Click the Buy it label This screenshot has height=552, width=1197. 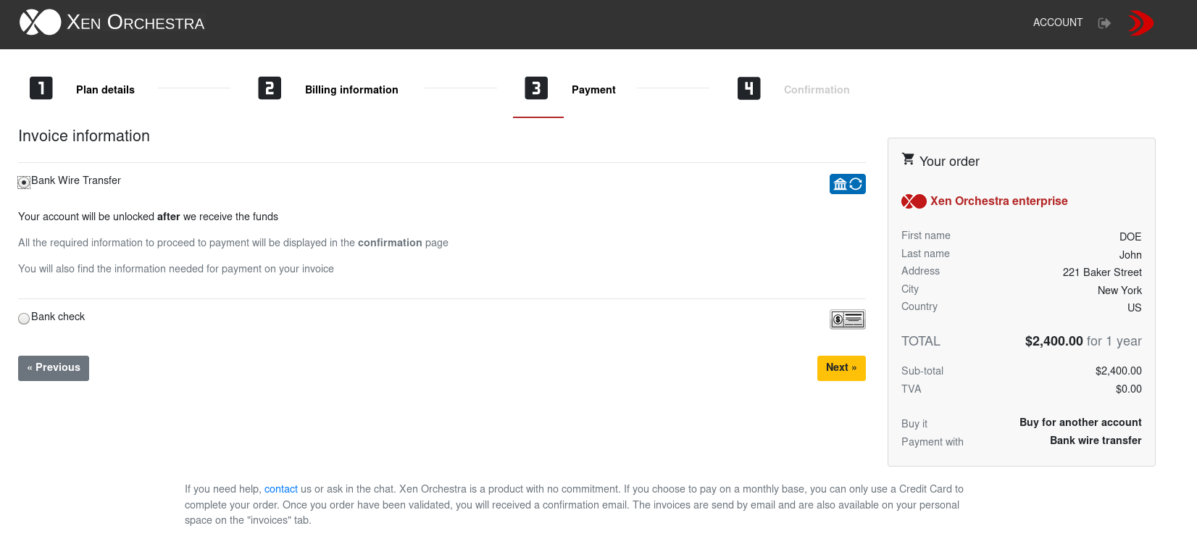point(914,424)
